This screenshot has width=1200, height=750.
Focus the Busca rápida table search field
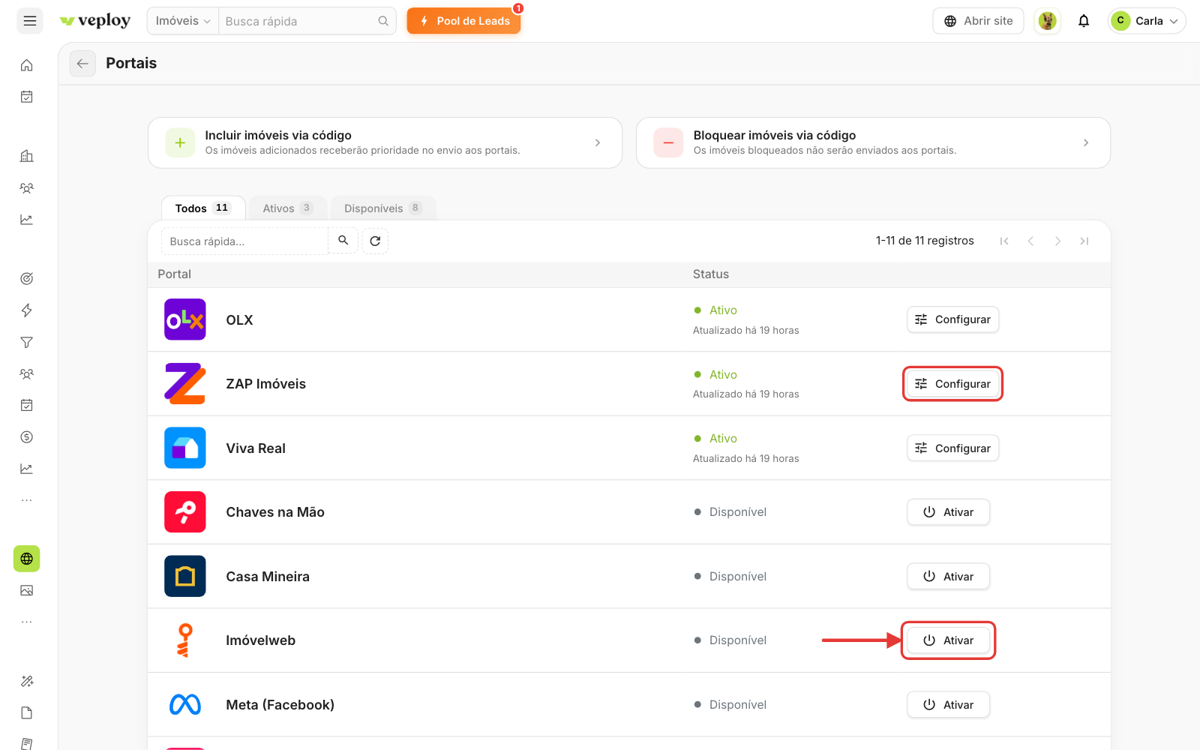coord(244,241)
